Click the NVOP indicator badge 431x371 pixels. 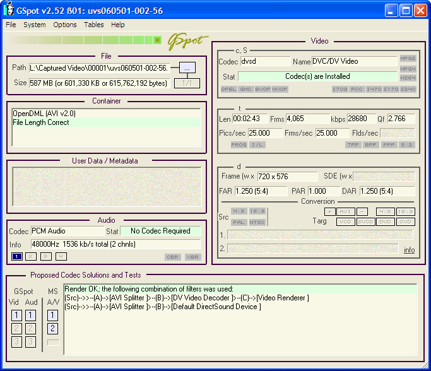click(x=280, y=89)
